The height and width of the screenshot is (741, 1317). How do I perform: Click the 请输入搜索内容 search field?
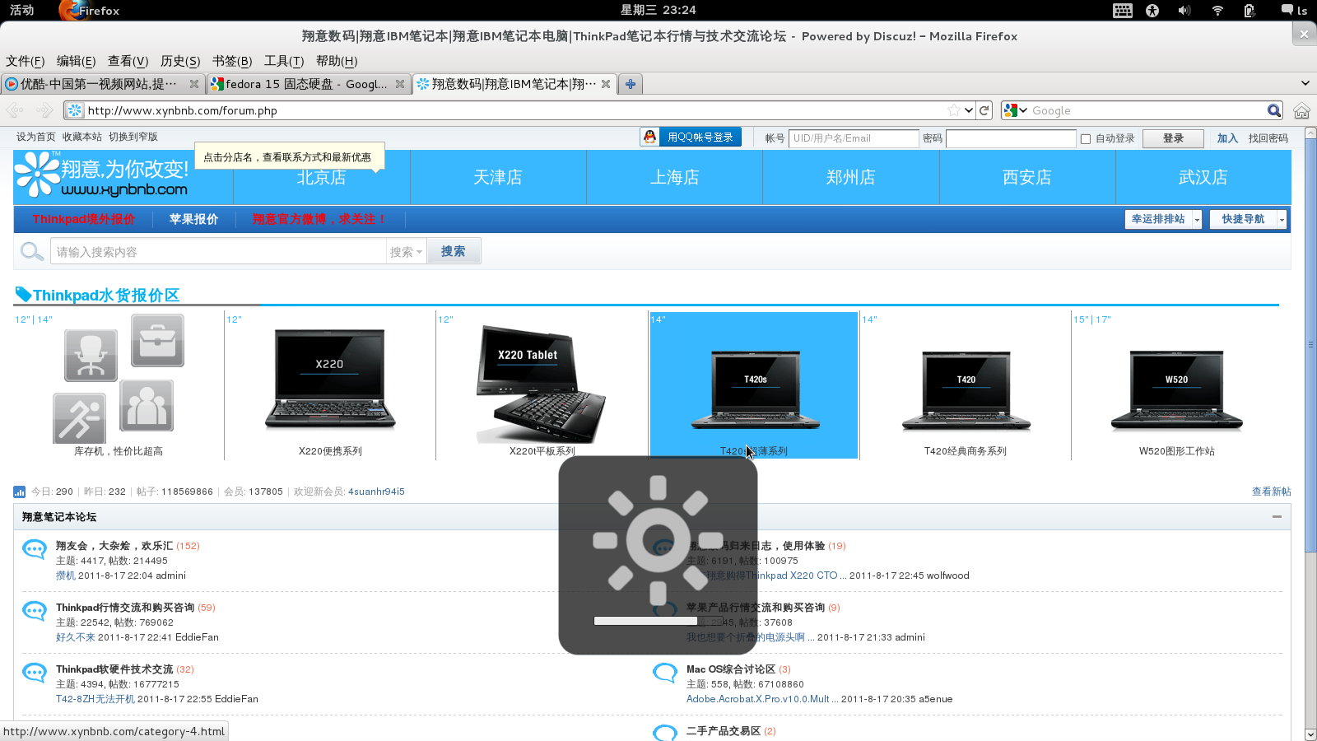point(218,252)
